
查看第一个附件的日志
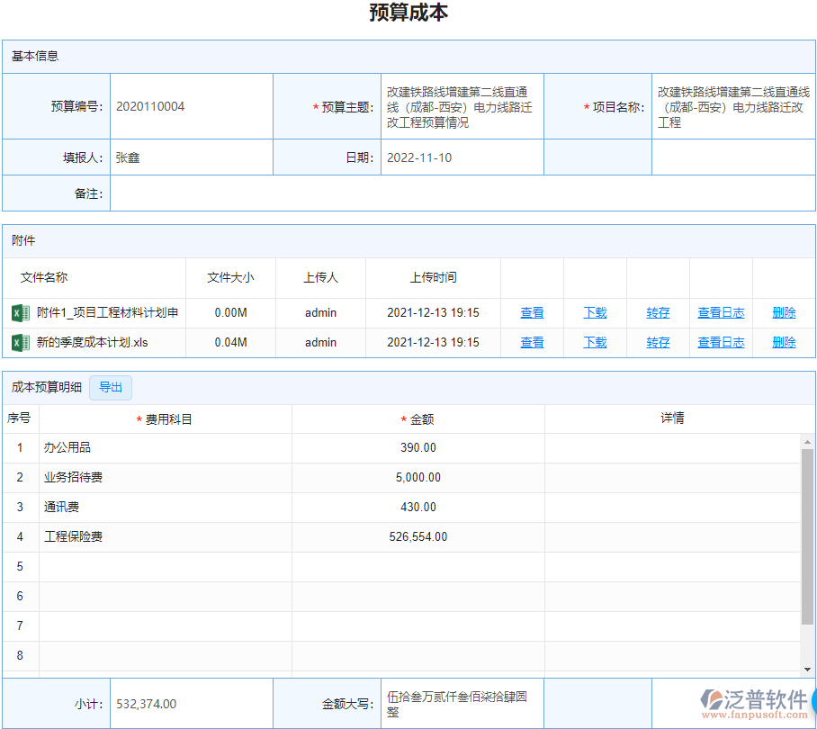[x=721, y=313]
